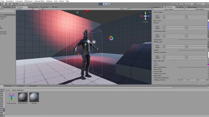
Task: Click the Metallic slider
Action: (x=192, y=50)
